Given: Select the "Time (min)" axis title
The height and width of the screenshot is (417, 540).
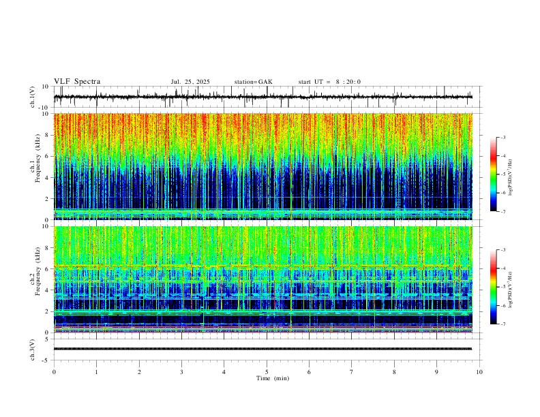Looking at the screenshot, I should pyautogui.click(x=273, y=378).
